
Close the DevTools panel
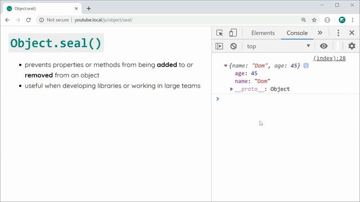[352, 33]
